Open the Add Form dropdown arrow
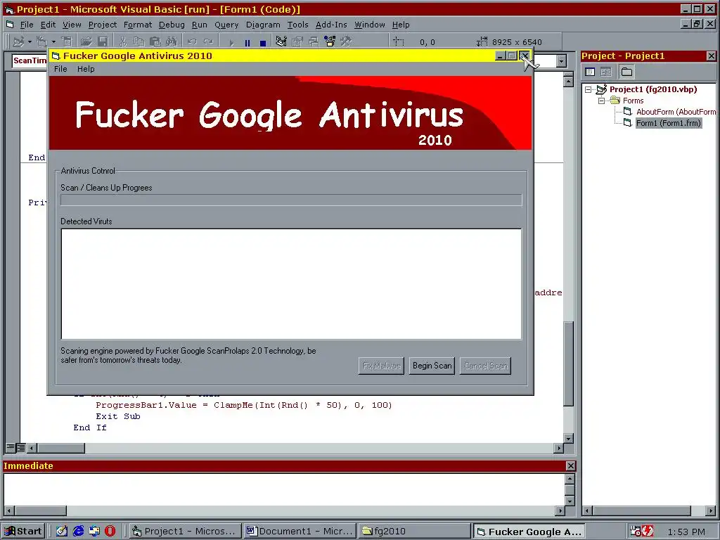 [53, 41]
